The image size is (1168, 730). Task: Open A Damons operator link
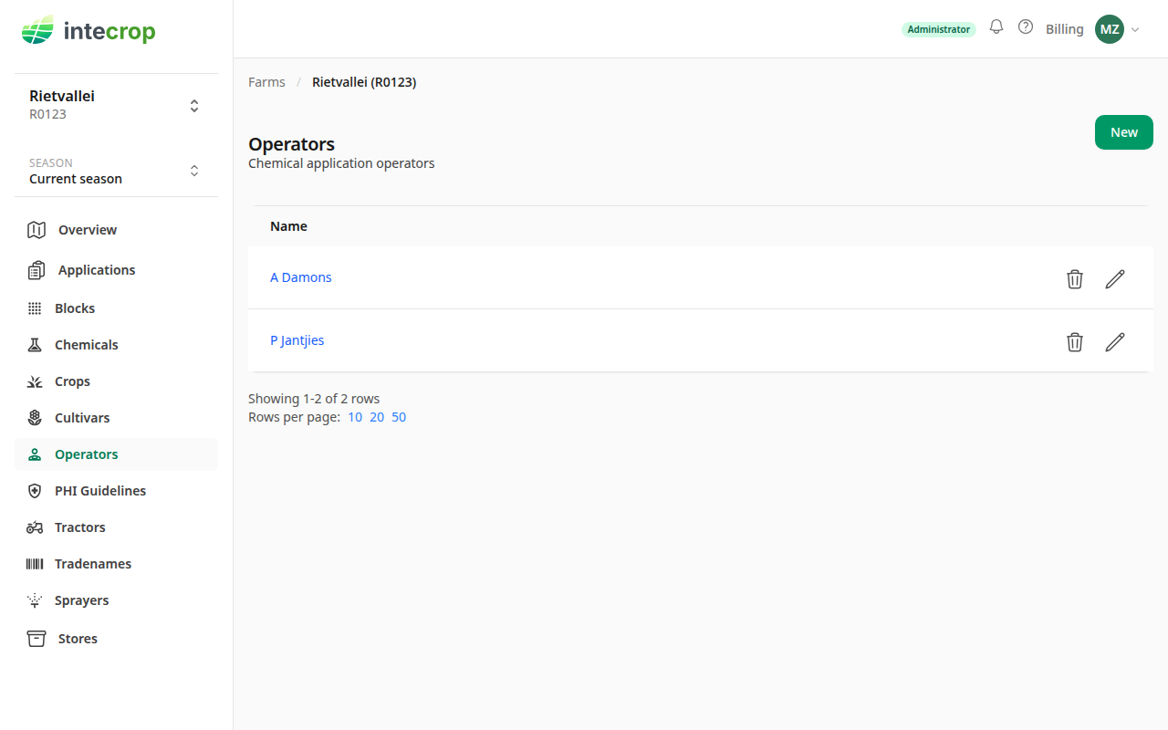(x=300, y=277)
